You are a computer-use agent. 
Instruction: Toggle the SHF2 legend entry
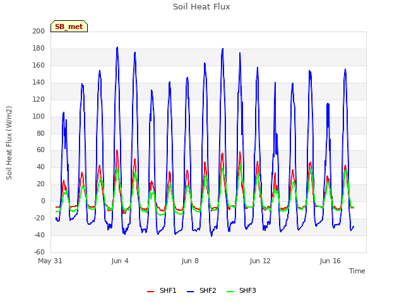pos(201,290)
